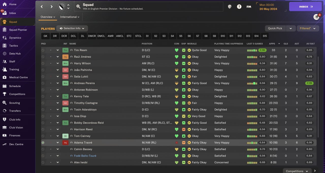This screenshot has width=325, height=173.
Task: Navigate back with the left arrow
Action: (42, 7)
